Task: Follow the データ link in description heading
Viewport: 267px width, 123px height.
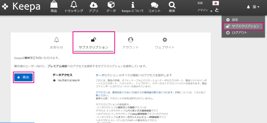Action: 100,75
